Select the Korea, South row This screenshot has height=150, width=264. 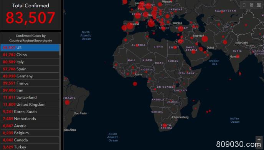point(30,112)
